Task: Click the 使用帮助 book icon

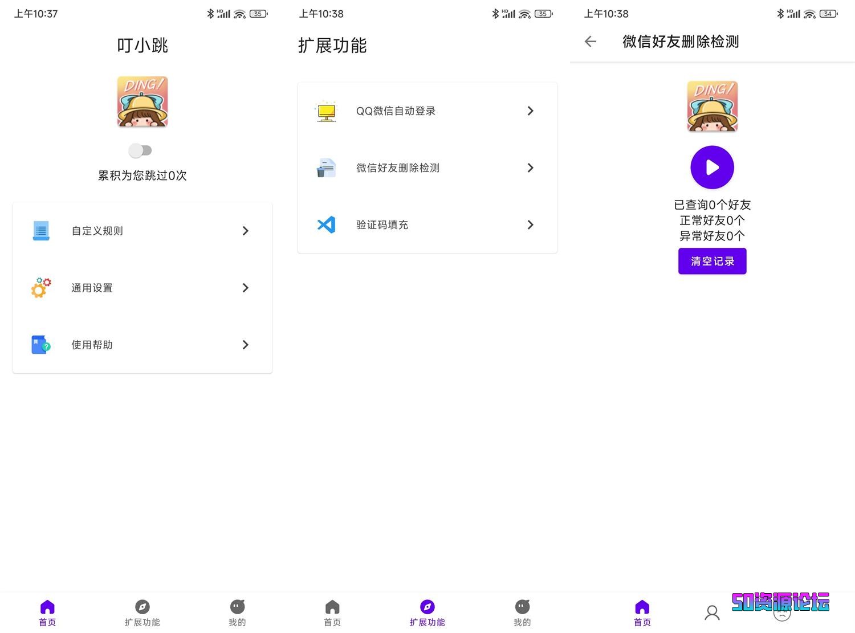Action: point(41,345)
